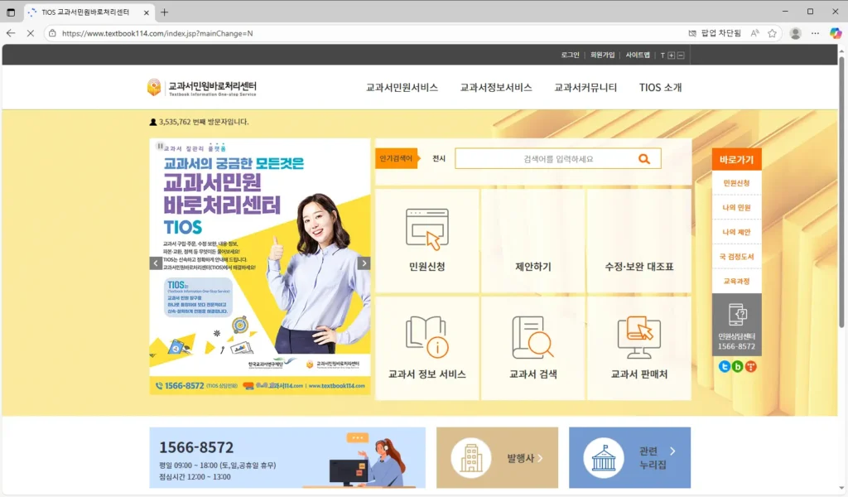
Task: Open the 교과서민원서비스 menu
Action: tap(402, 88)
